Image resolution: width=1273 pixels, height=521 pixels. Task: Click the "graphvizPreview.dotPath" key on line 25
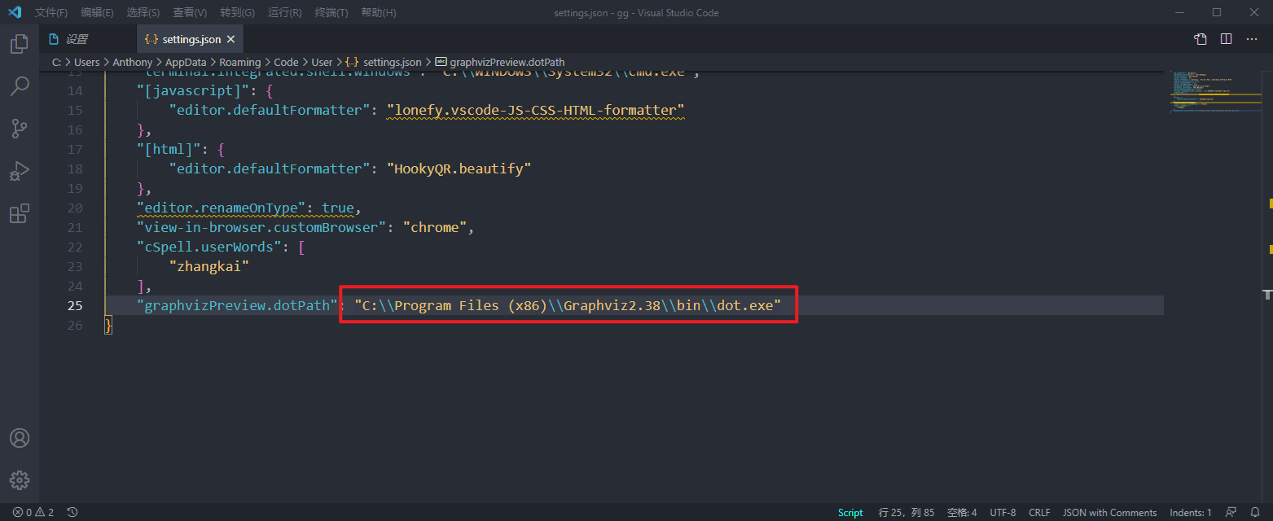pos(237,306)
